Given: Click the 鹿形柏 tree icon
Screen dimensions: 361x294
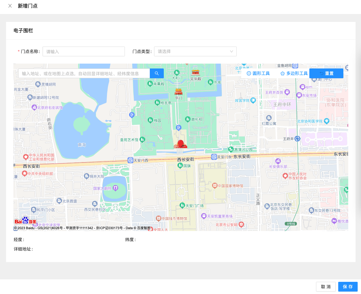Looking at the screenshot, I should tap(187, 119).
